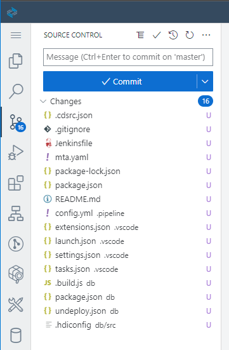Click inside the commit message box
This screenshot has width=229, height=350.
pos(128,57)
